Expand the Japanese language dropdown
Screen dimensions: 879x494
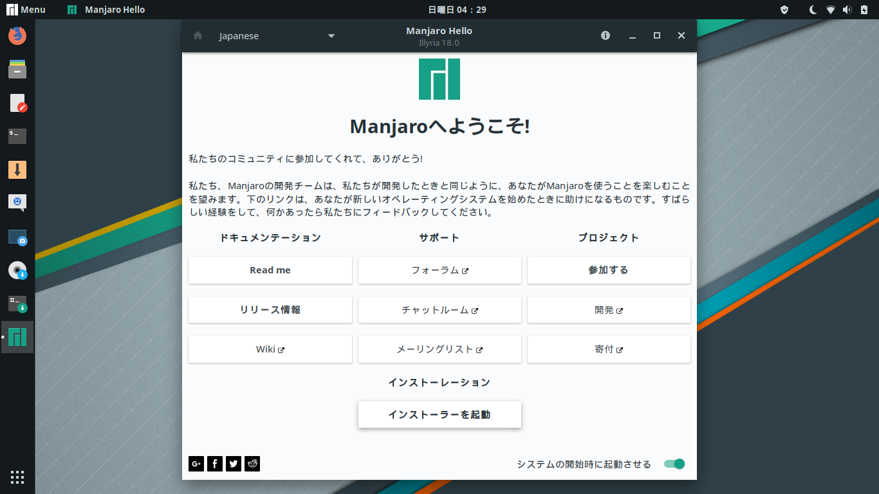click(277, 36)
